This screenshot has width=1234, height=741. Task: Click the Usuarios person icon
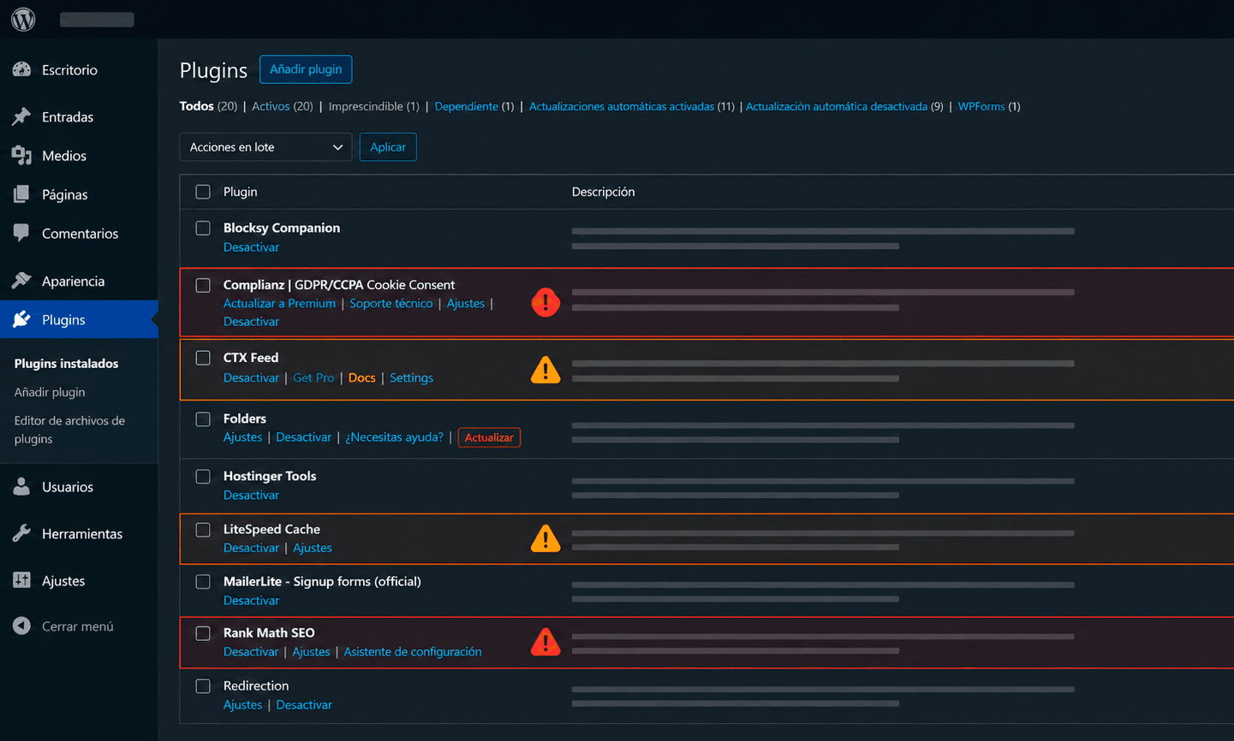click(22, 486)
